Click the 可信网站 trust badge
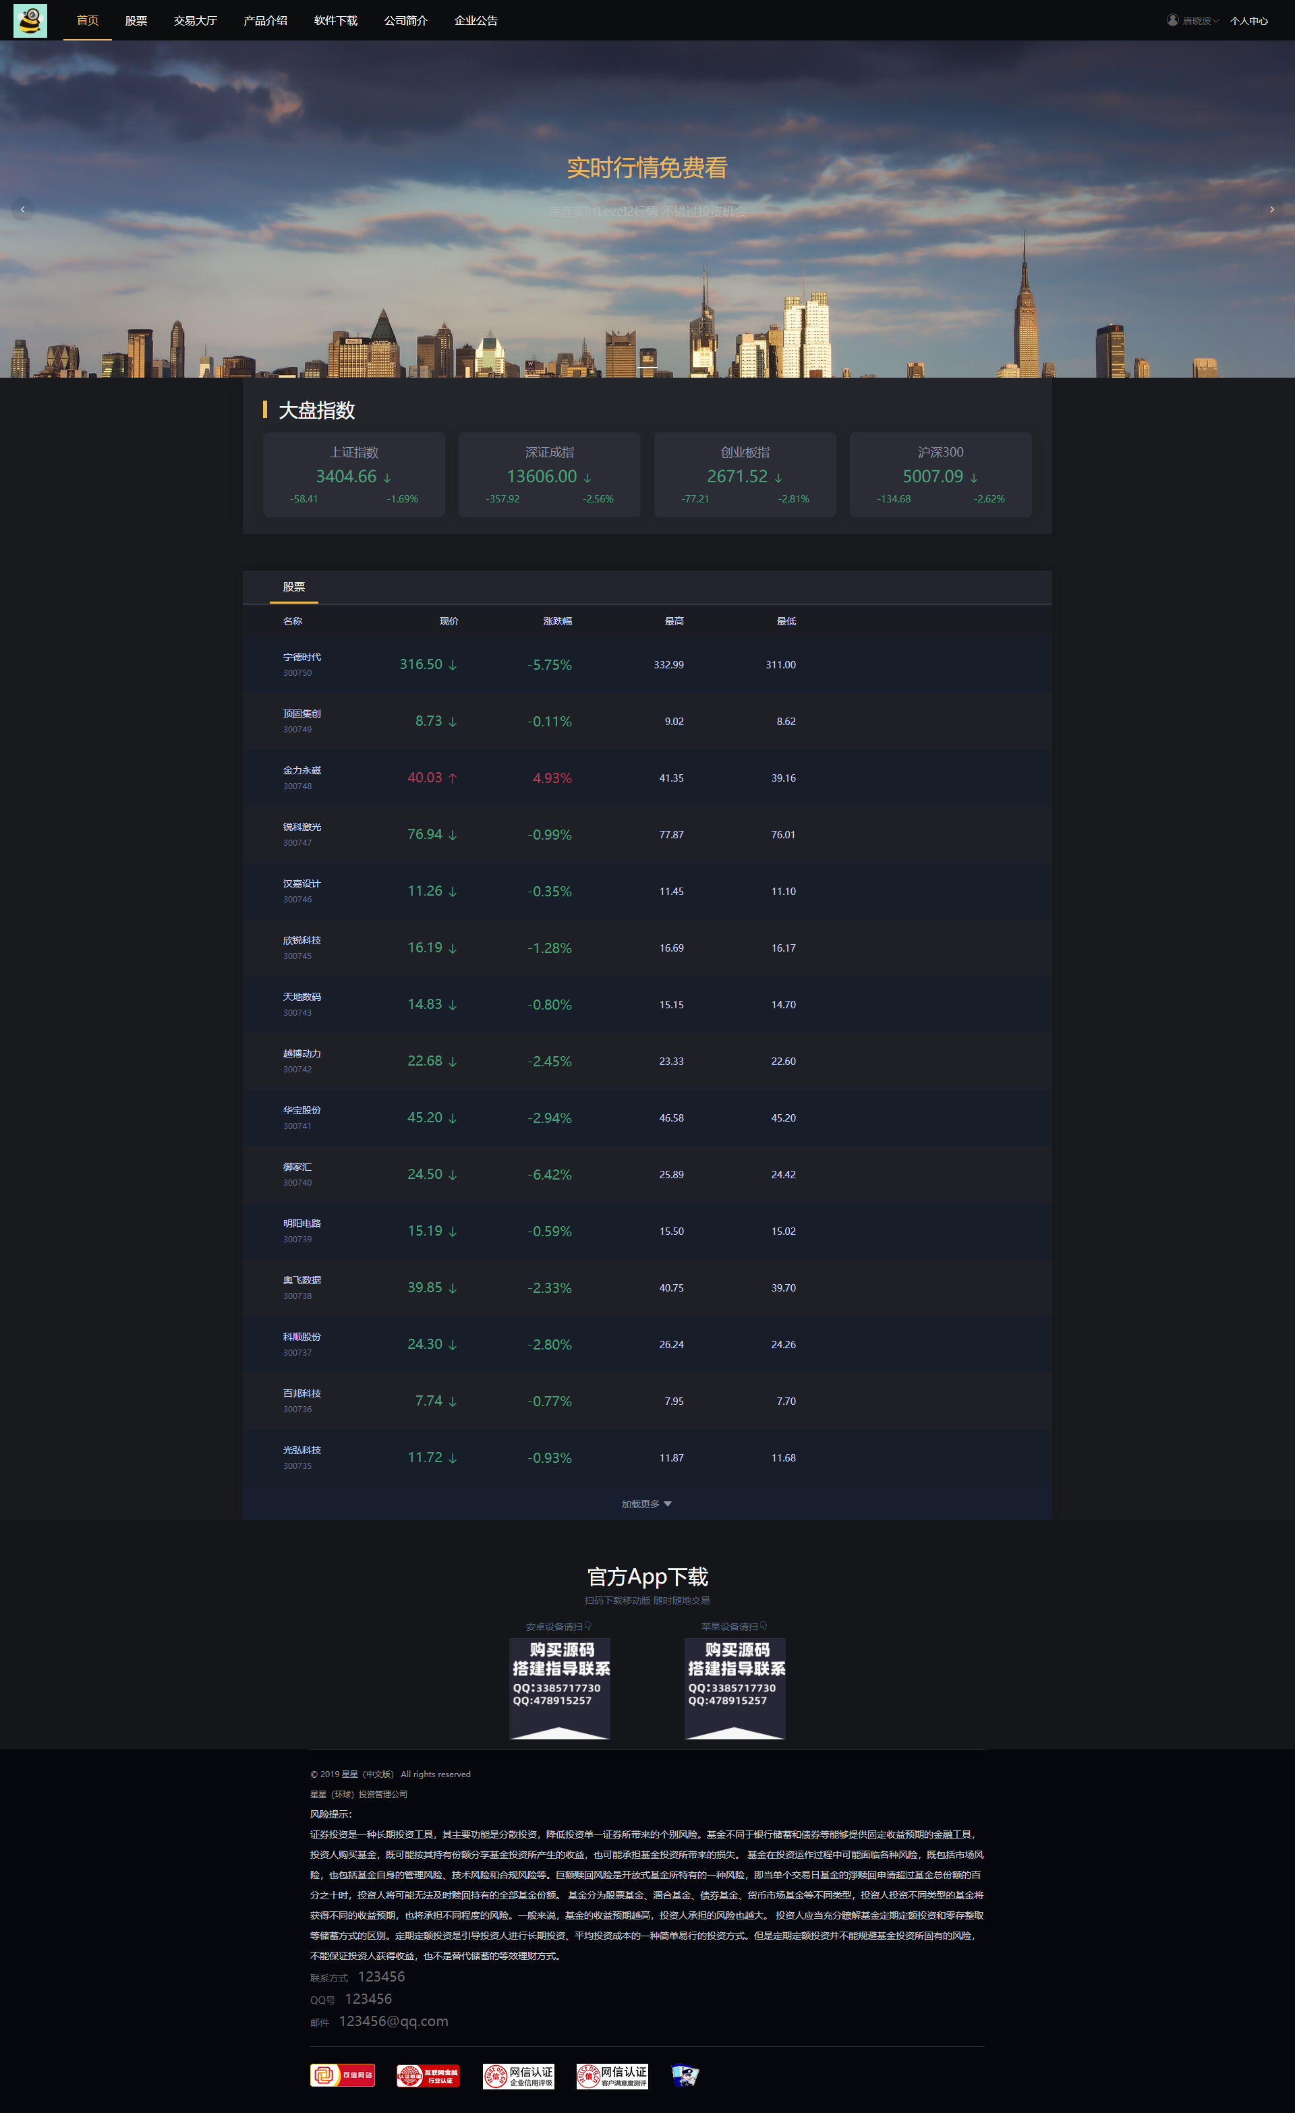The height and width of the screenshot is (2113, 1295). [342, 2075]
